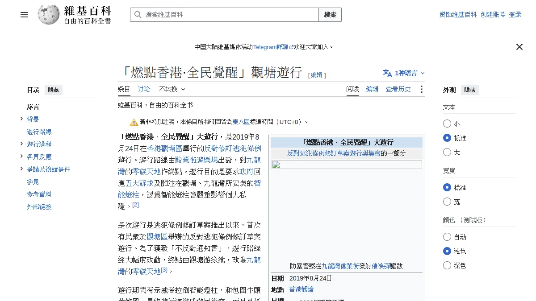Expand the 背景 contents section
Screen dimensions: 536x301
(21, 119)
